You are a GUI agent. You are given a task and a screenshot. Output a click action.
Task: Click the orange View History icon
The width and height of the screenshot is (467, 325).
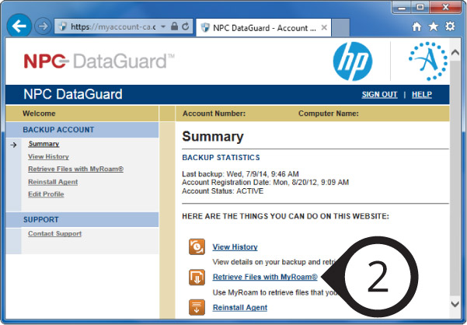click(x=197, y=247)
